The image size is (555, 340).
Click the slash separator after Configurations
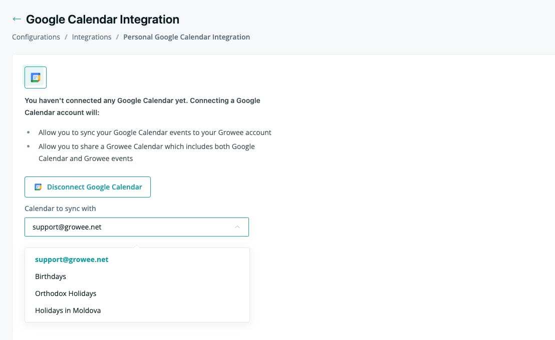pos(66,37)
